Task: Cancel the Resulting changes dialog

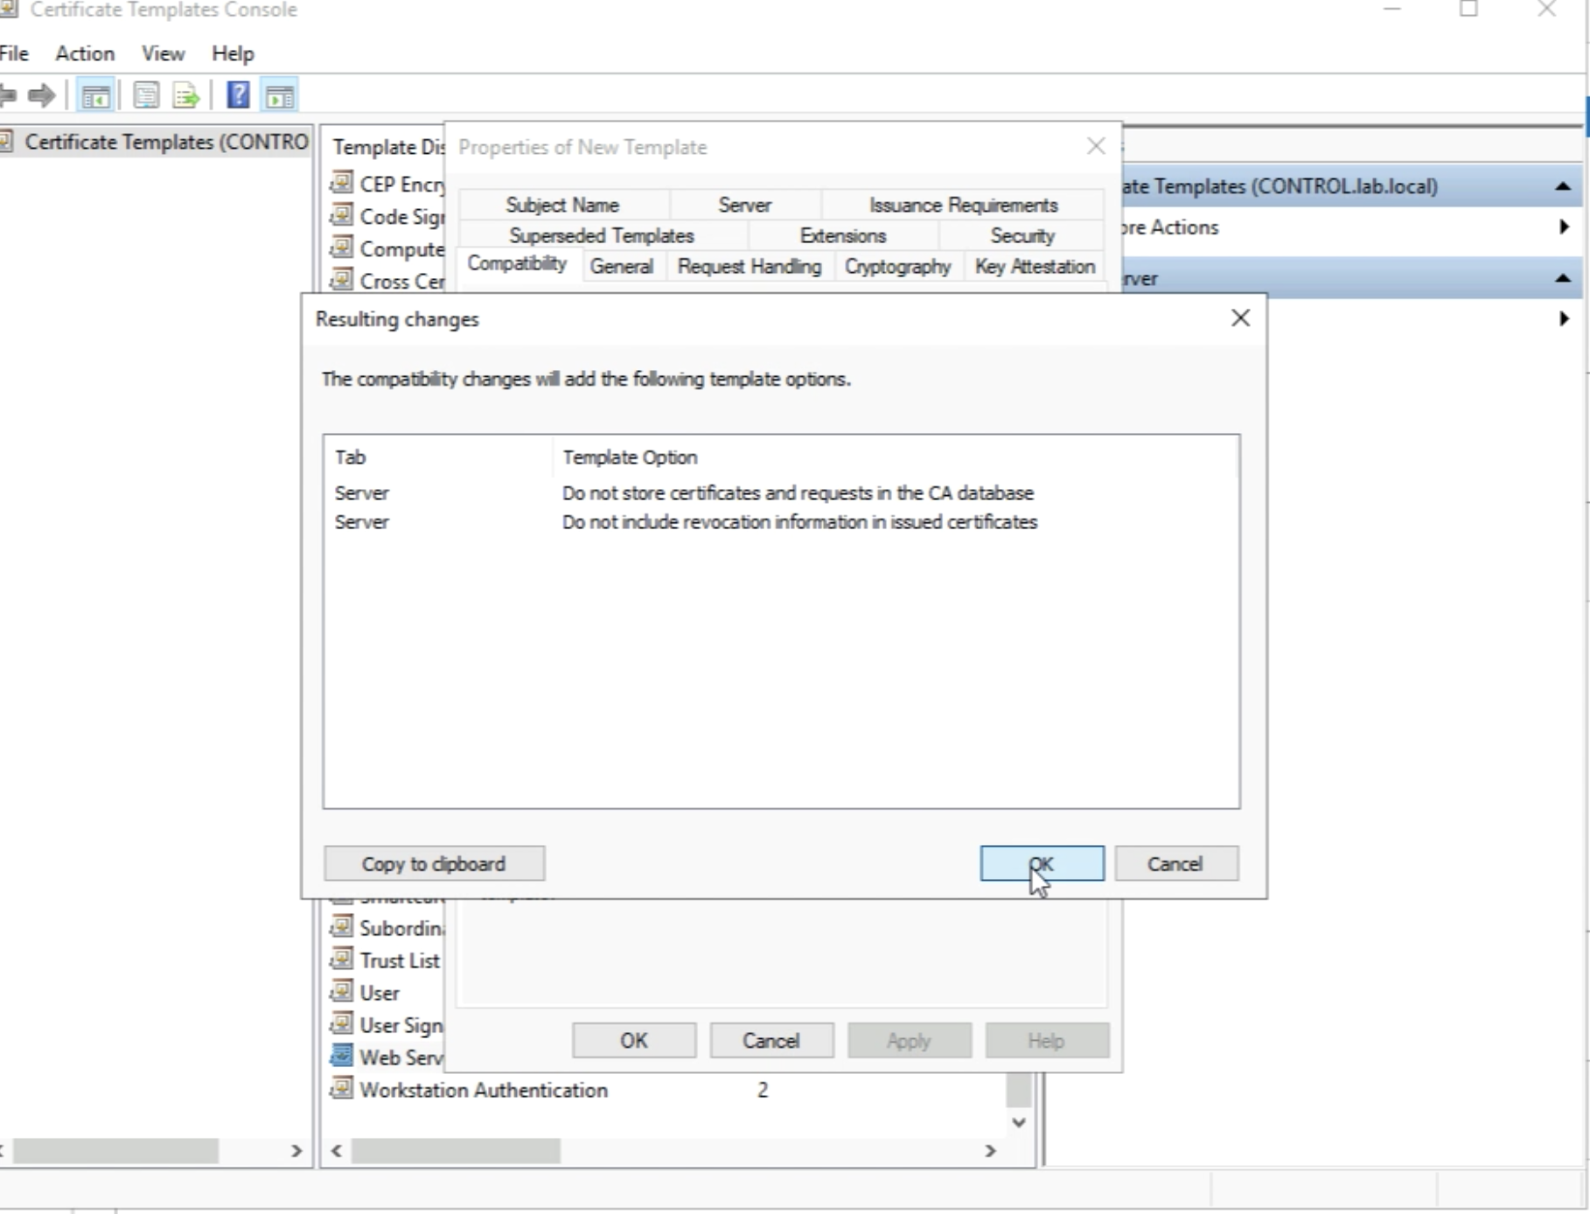Action: click(1175, 863)
